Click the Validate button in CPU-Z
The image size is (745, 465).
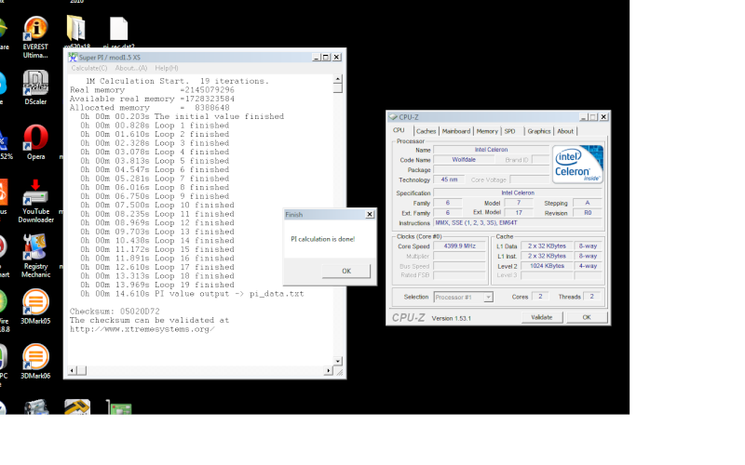(542, 317)
